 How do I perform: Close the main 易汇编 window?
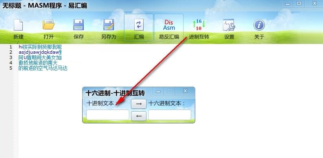[314, 4]
